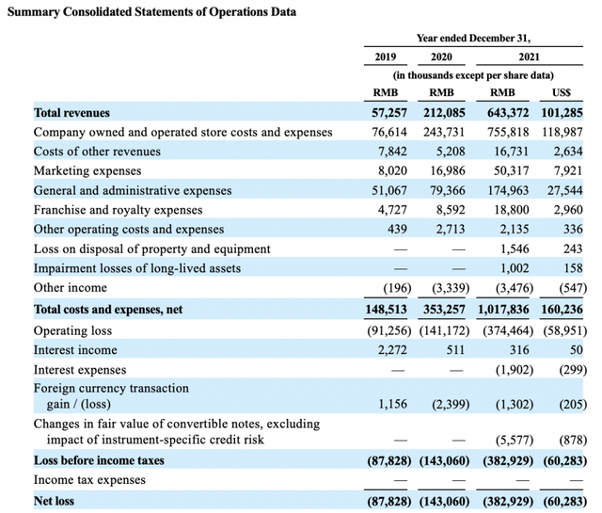Click the Operating loss row label
This screenshot has height=513, width=602.
coord(73,330)
